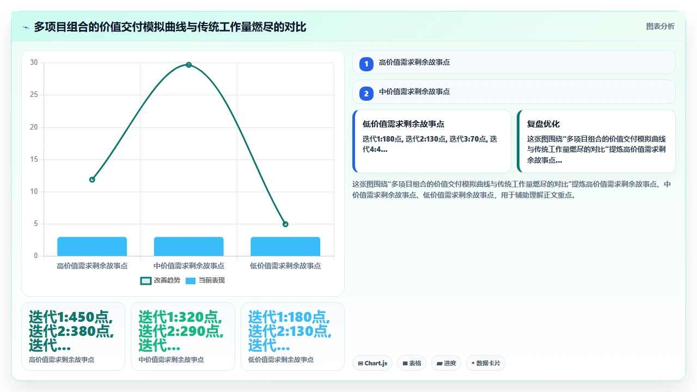This screenshot has width=697, height=392.
Task: Click the trend line peak point near 30
Action: pyautogui.click(x=189, y=65)
